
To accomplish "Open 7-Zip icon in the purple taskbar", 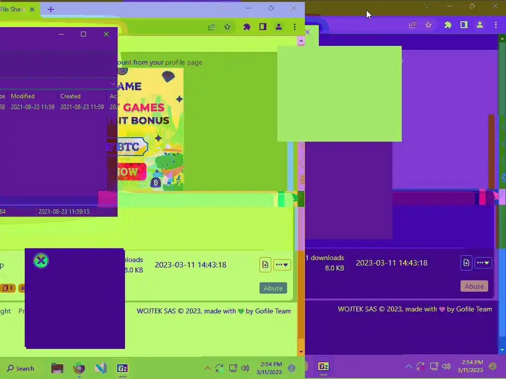I will pos(323,367).
